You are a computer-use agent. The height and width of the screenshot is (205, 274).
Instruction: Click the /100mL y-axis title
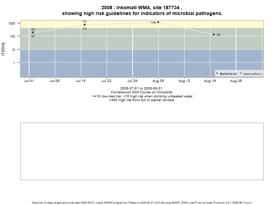(x=3, y=49)
